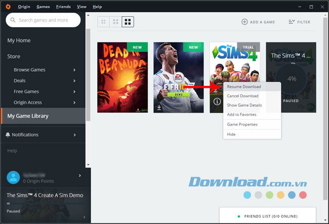Open Game Properties from context menu

[252, 125]
